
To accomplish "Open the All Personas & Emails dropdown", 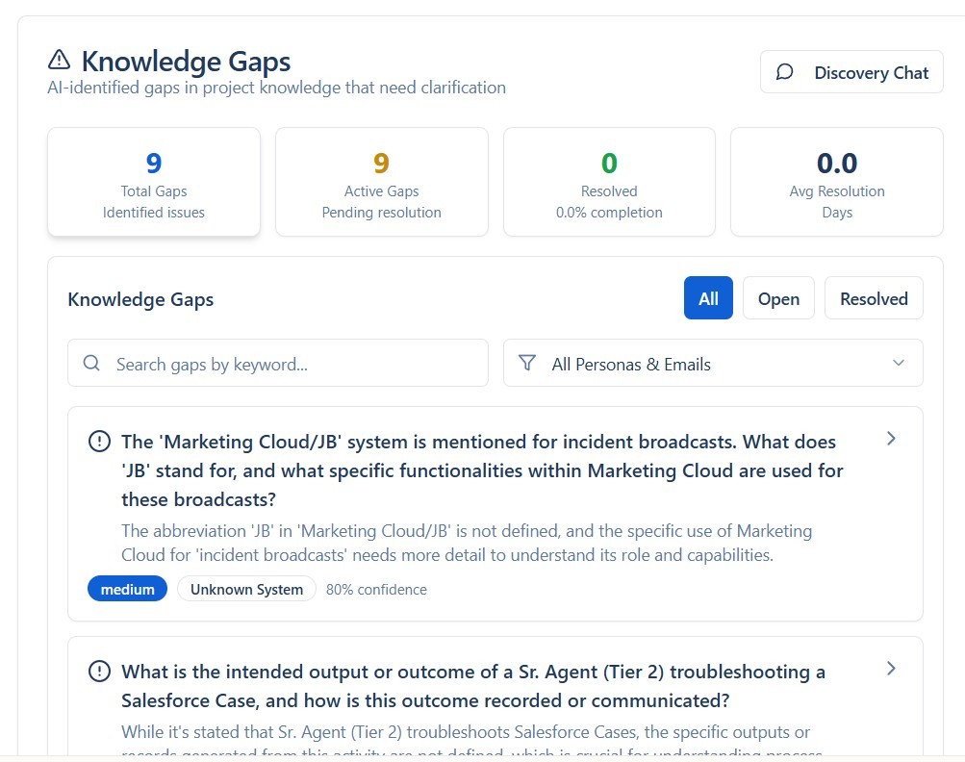I will 713,363.
